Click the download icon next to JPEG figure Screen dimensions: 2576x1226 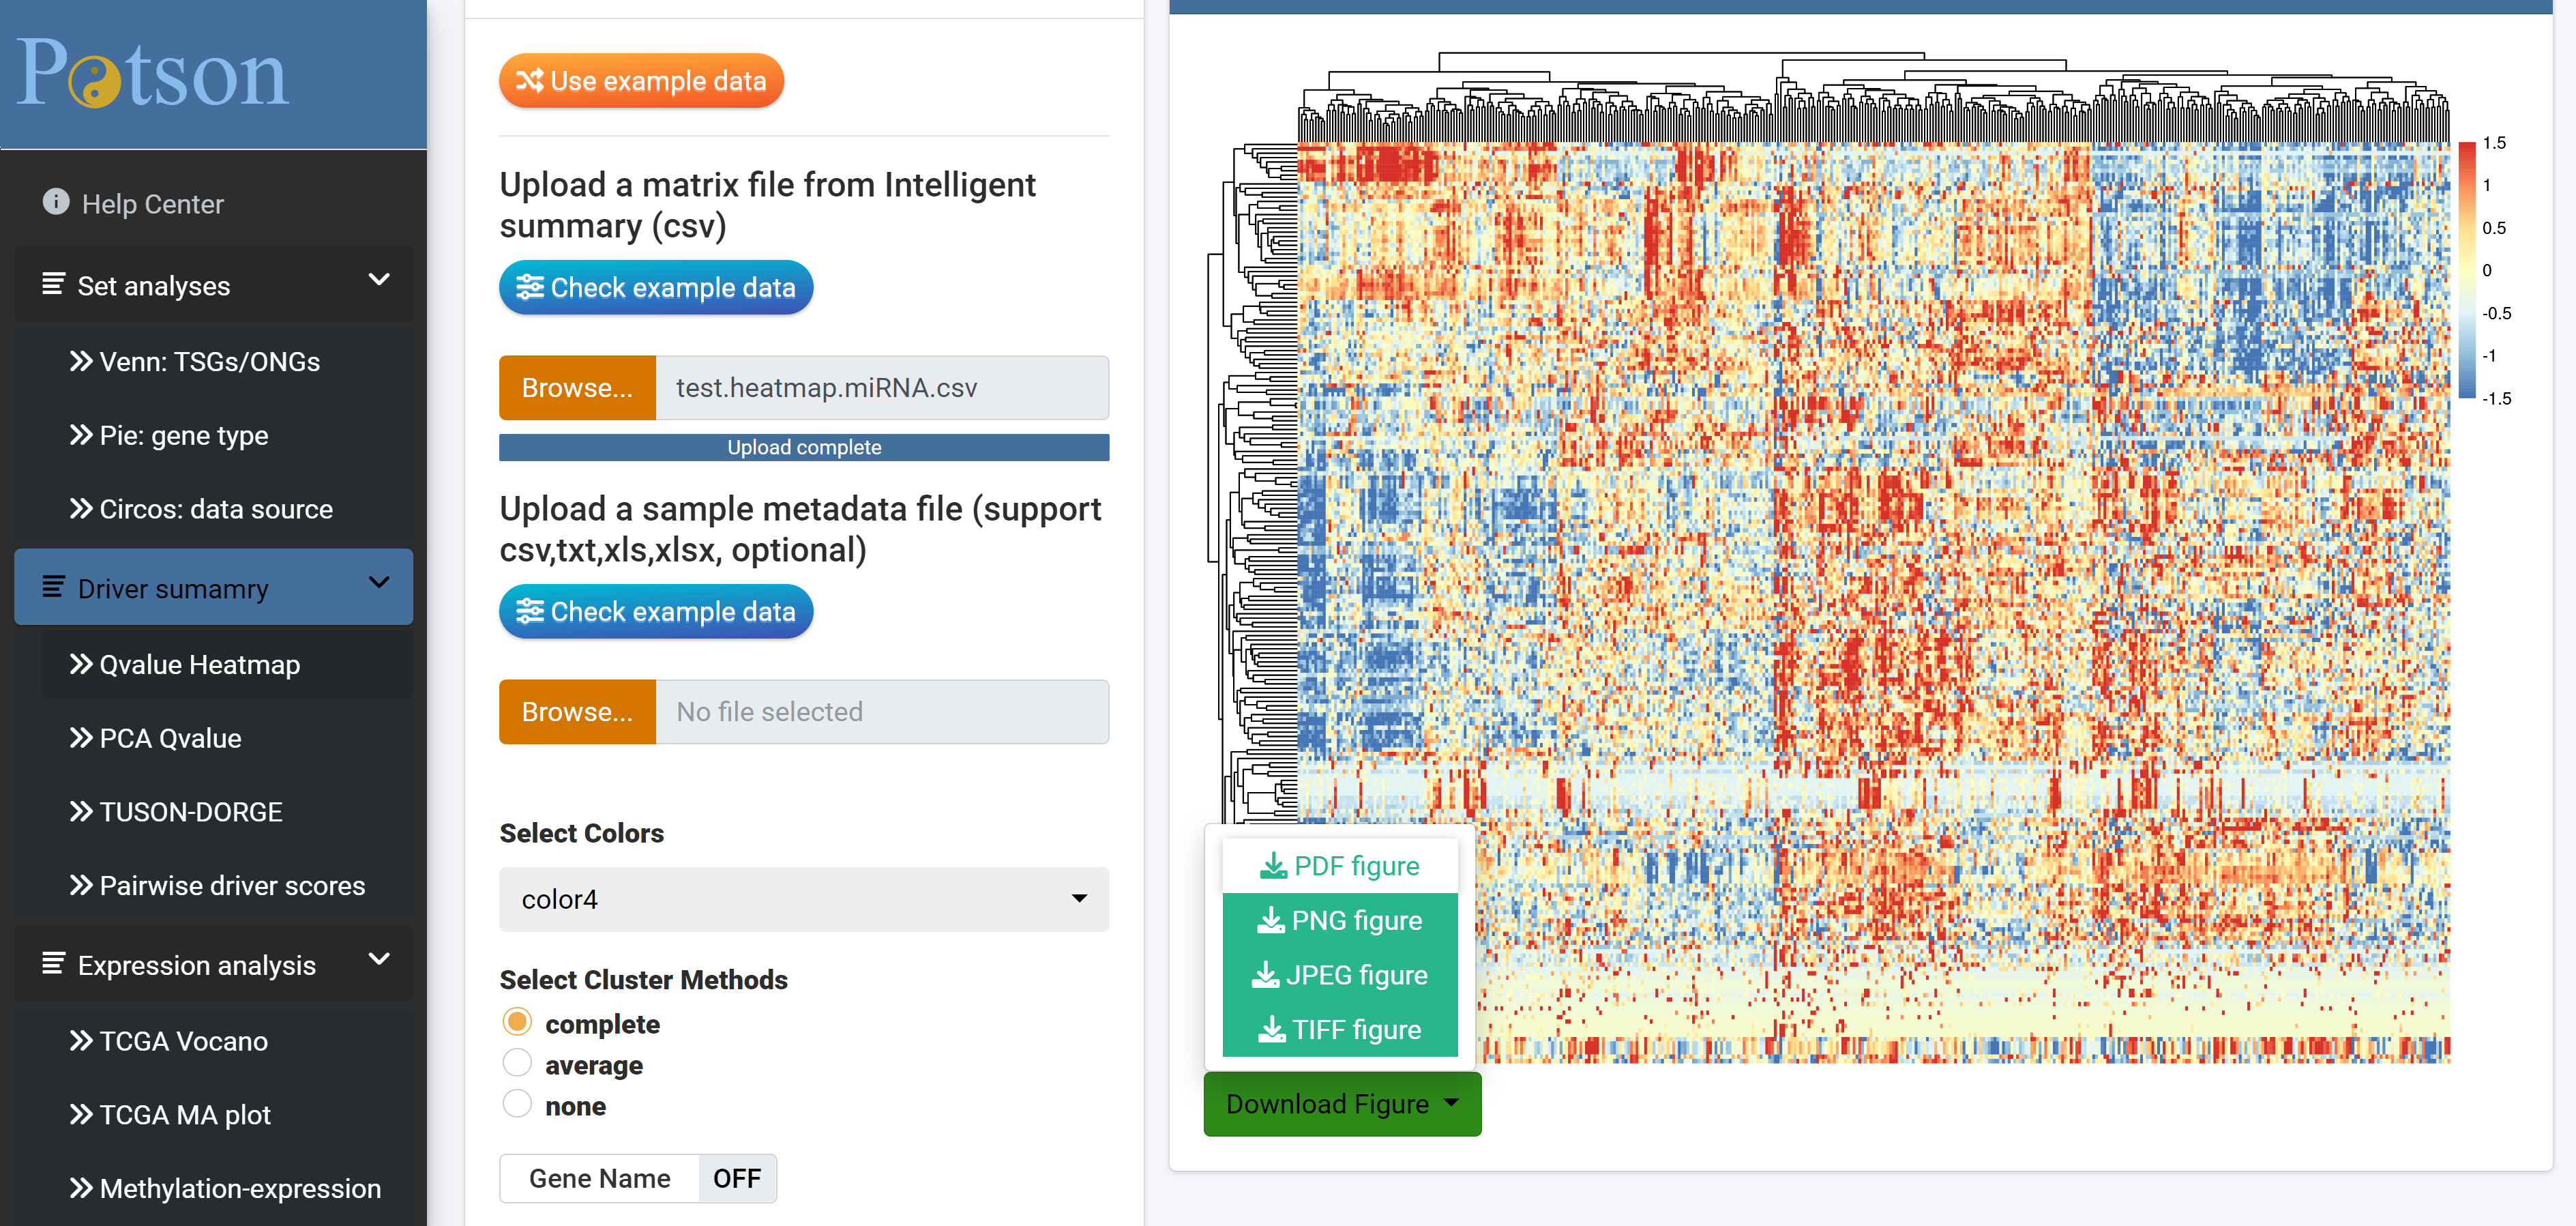click(x=1265, y=975)
